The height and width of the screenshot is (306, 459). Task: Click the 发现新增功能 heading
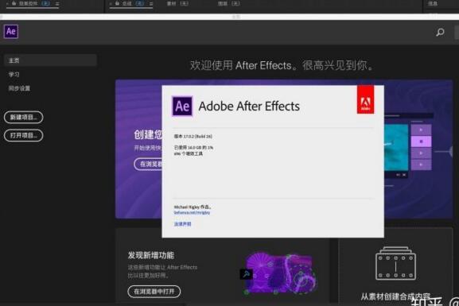(151, 255)
